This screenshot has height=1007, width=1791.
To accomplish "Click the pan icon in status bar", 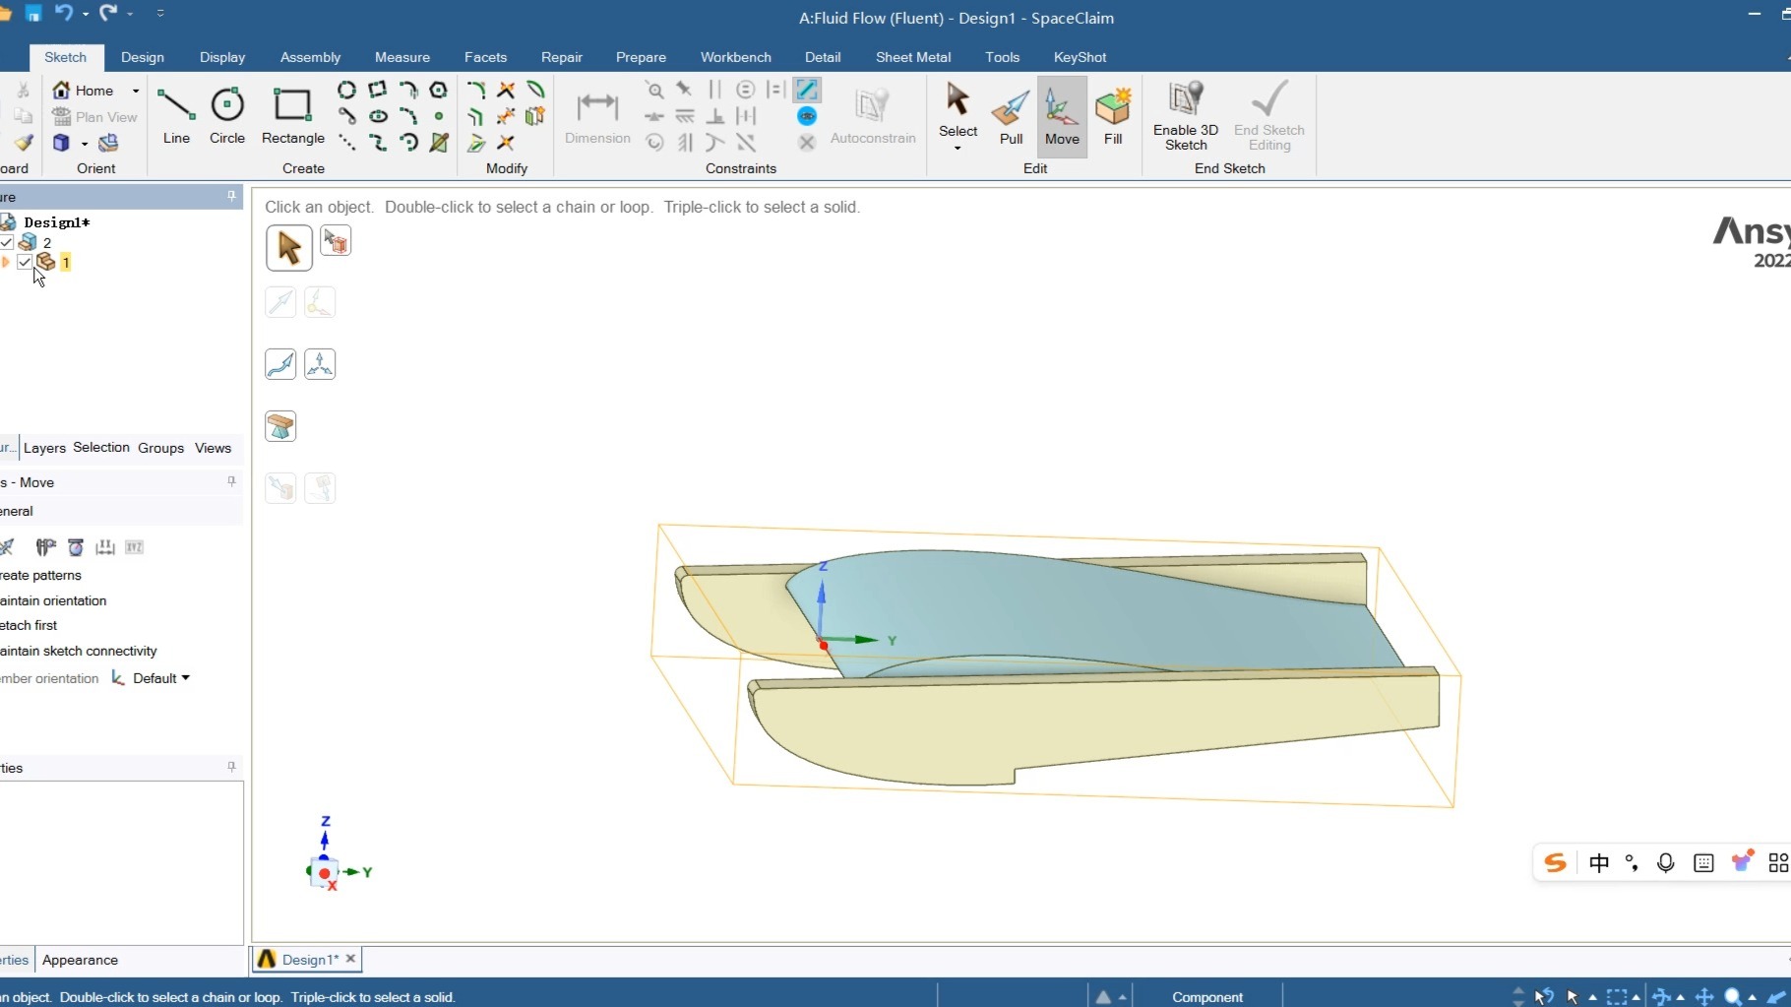I will [1704, 997].
